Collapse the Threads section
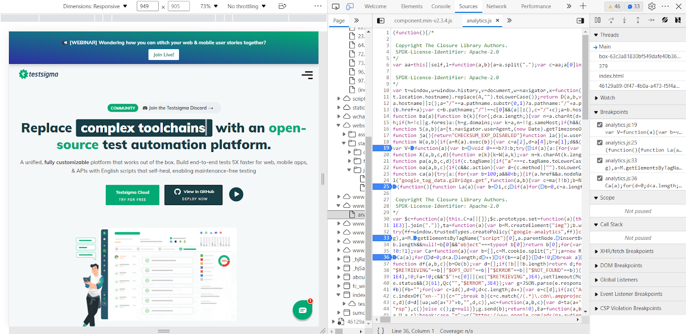Screen dimensions: 686x334 click(x=609, y=35)
